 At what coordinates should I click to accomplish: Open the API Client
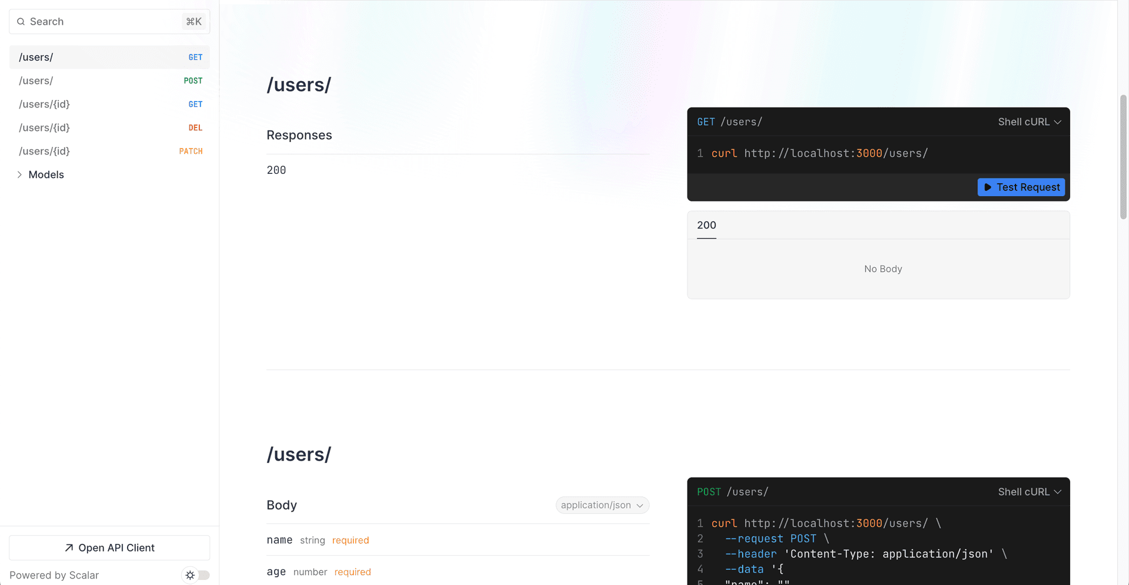(x=109, y=547)
